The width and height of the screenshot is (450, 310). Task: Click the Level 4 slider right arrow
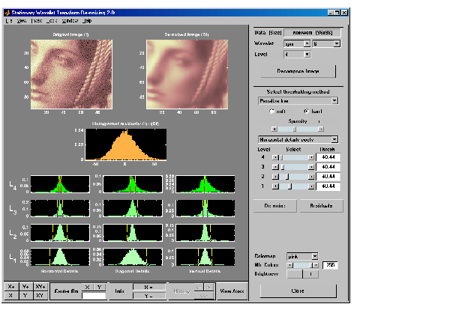pos(311,157)
